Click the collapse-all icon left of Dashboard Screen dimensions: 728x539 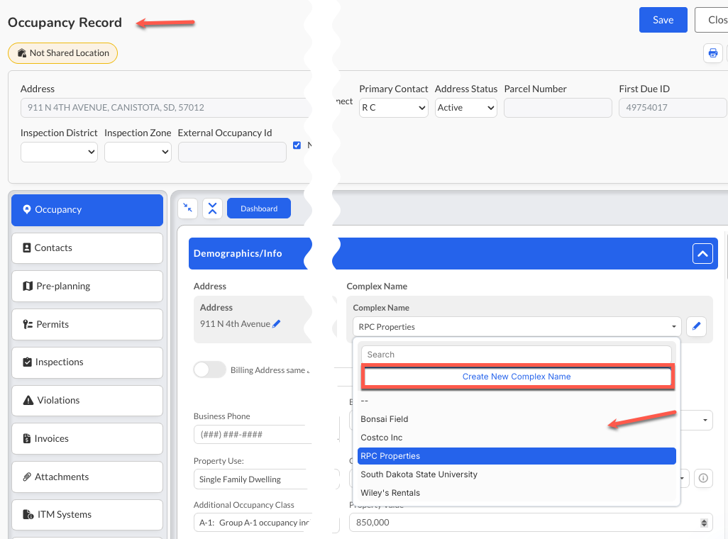tap(213, 209)
